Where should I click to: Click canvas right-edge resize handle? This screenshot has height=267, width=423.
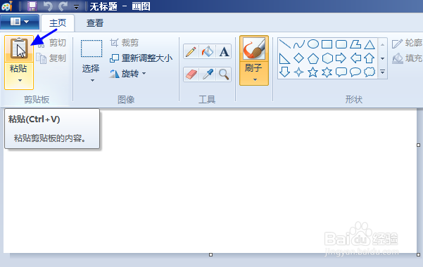(x=418, y=145)
